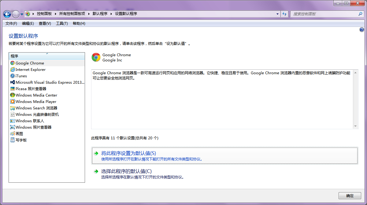The image size is (367, 205).
Task: Click the 设置默认程序 breadcrumb
Action: [126, 14]
